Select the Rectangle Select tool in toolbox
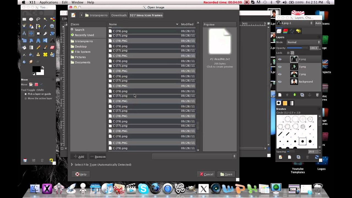352x198 pixels. pos(24,19)
